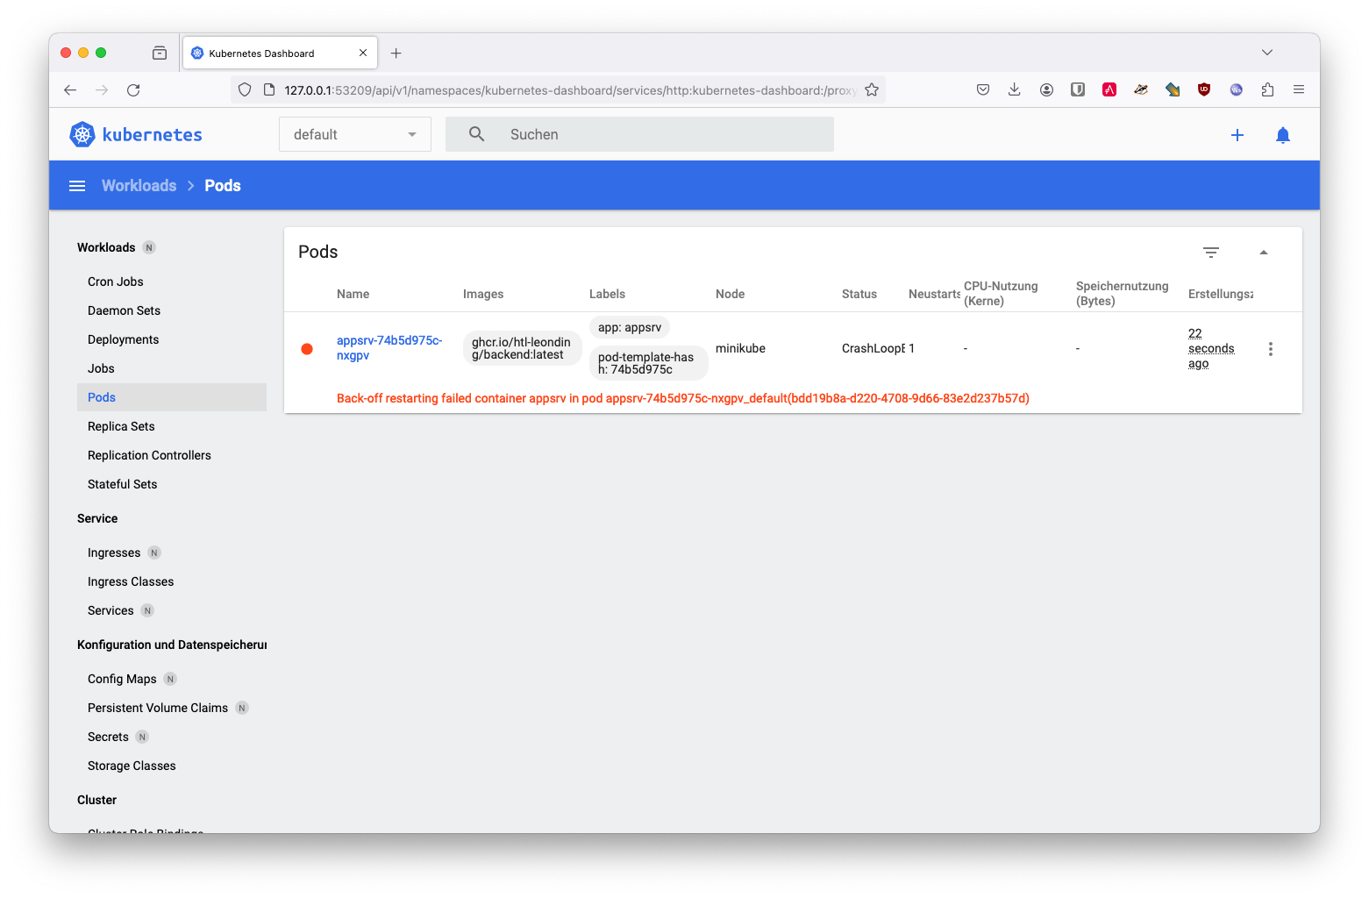Open actions menu for the appsrv pod
This screenshot has height=898, width=1369.
coord(1271,349)
